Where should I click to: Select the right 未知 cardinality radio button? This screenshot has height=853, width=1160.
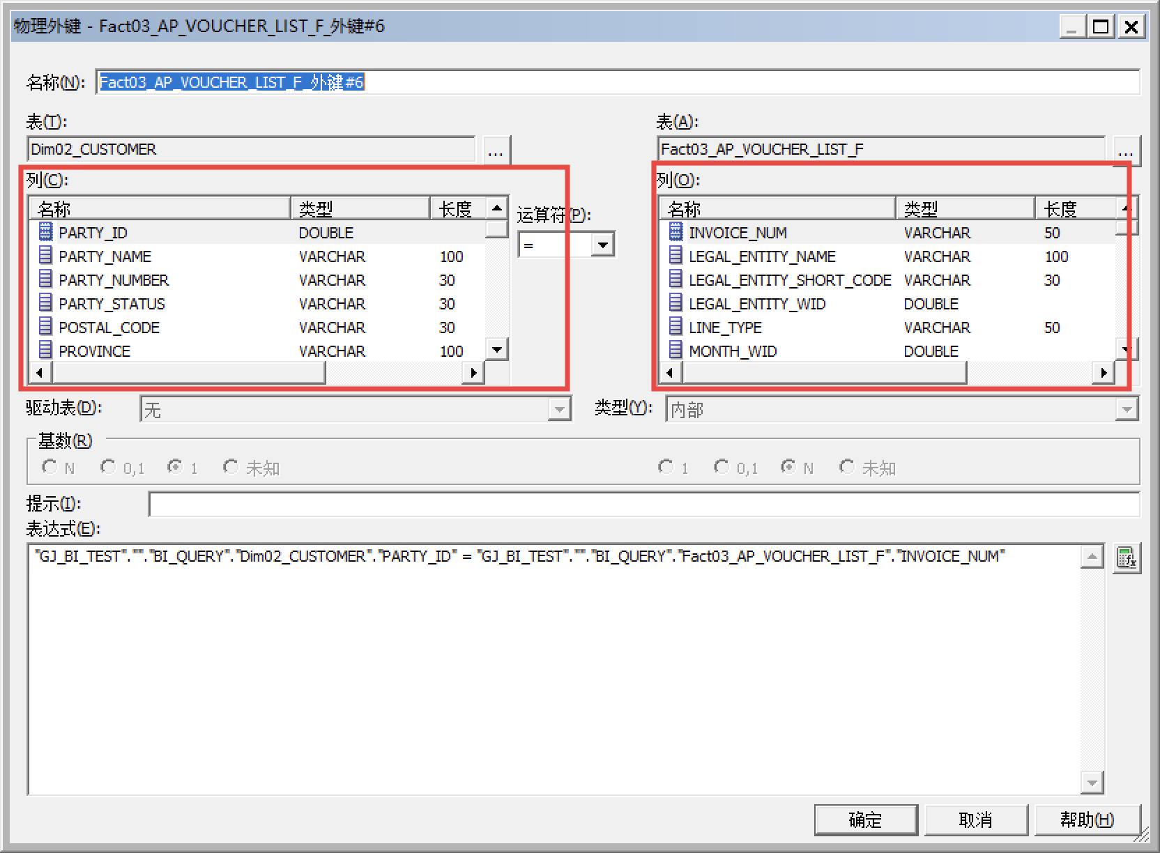click(847, 467)
